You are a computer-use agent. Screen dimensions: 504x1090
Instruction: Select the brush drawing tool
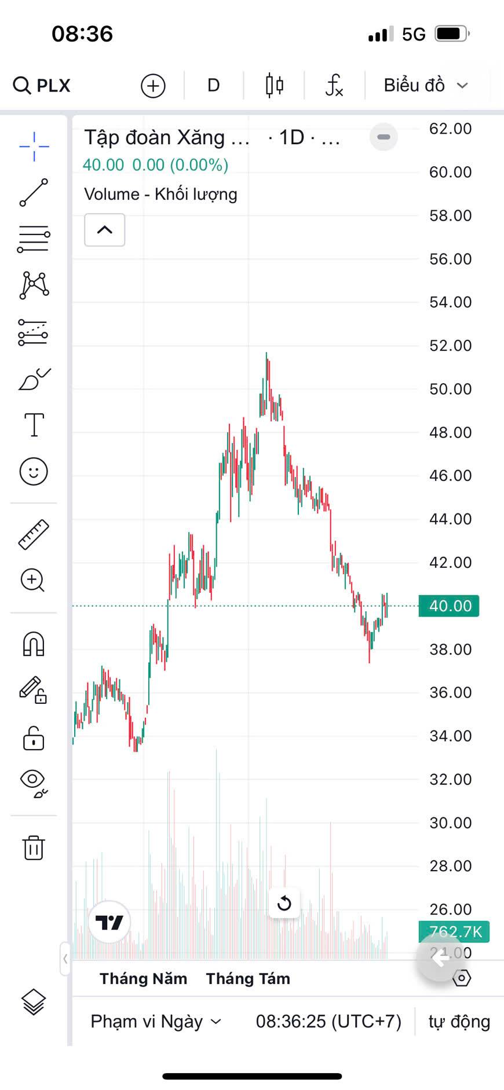click(x=34, y=379)
